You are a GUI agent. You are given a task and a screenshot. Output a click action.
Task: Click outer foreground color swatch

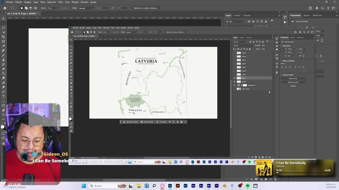[x=2, y=127]
